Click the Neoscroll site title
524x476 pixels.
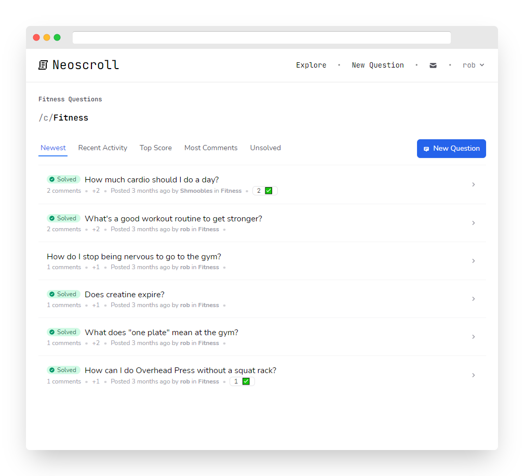pos(86,65)
